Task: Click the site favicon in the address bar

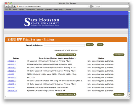Action: [x=17, y=6]
